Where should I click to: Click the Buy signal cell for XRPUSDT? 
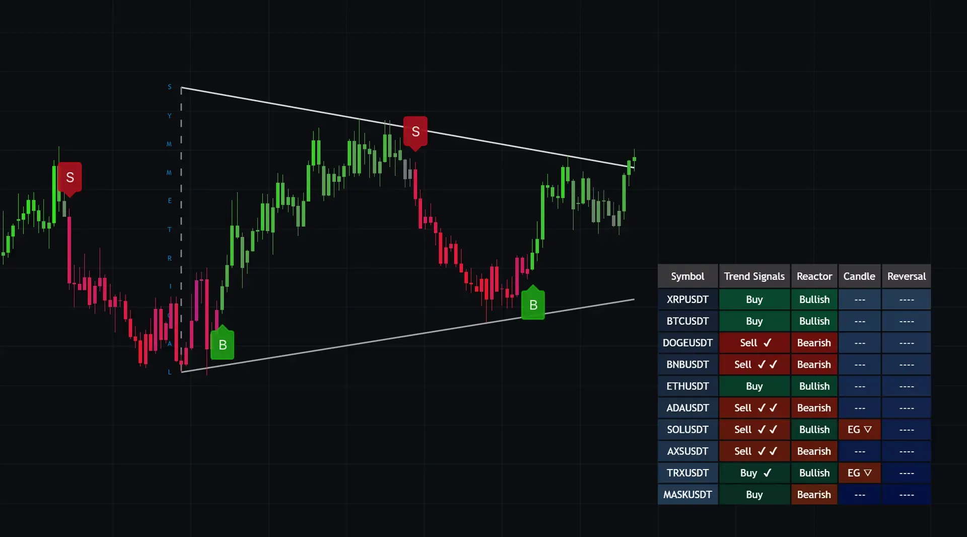pyautogui.click(x=754, y=299)
